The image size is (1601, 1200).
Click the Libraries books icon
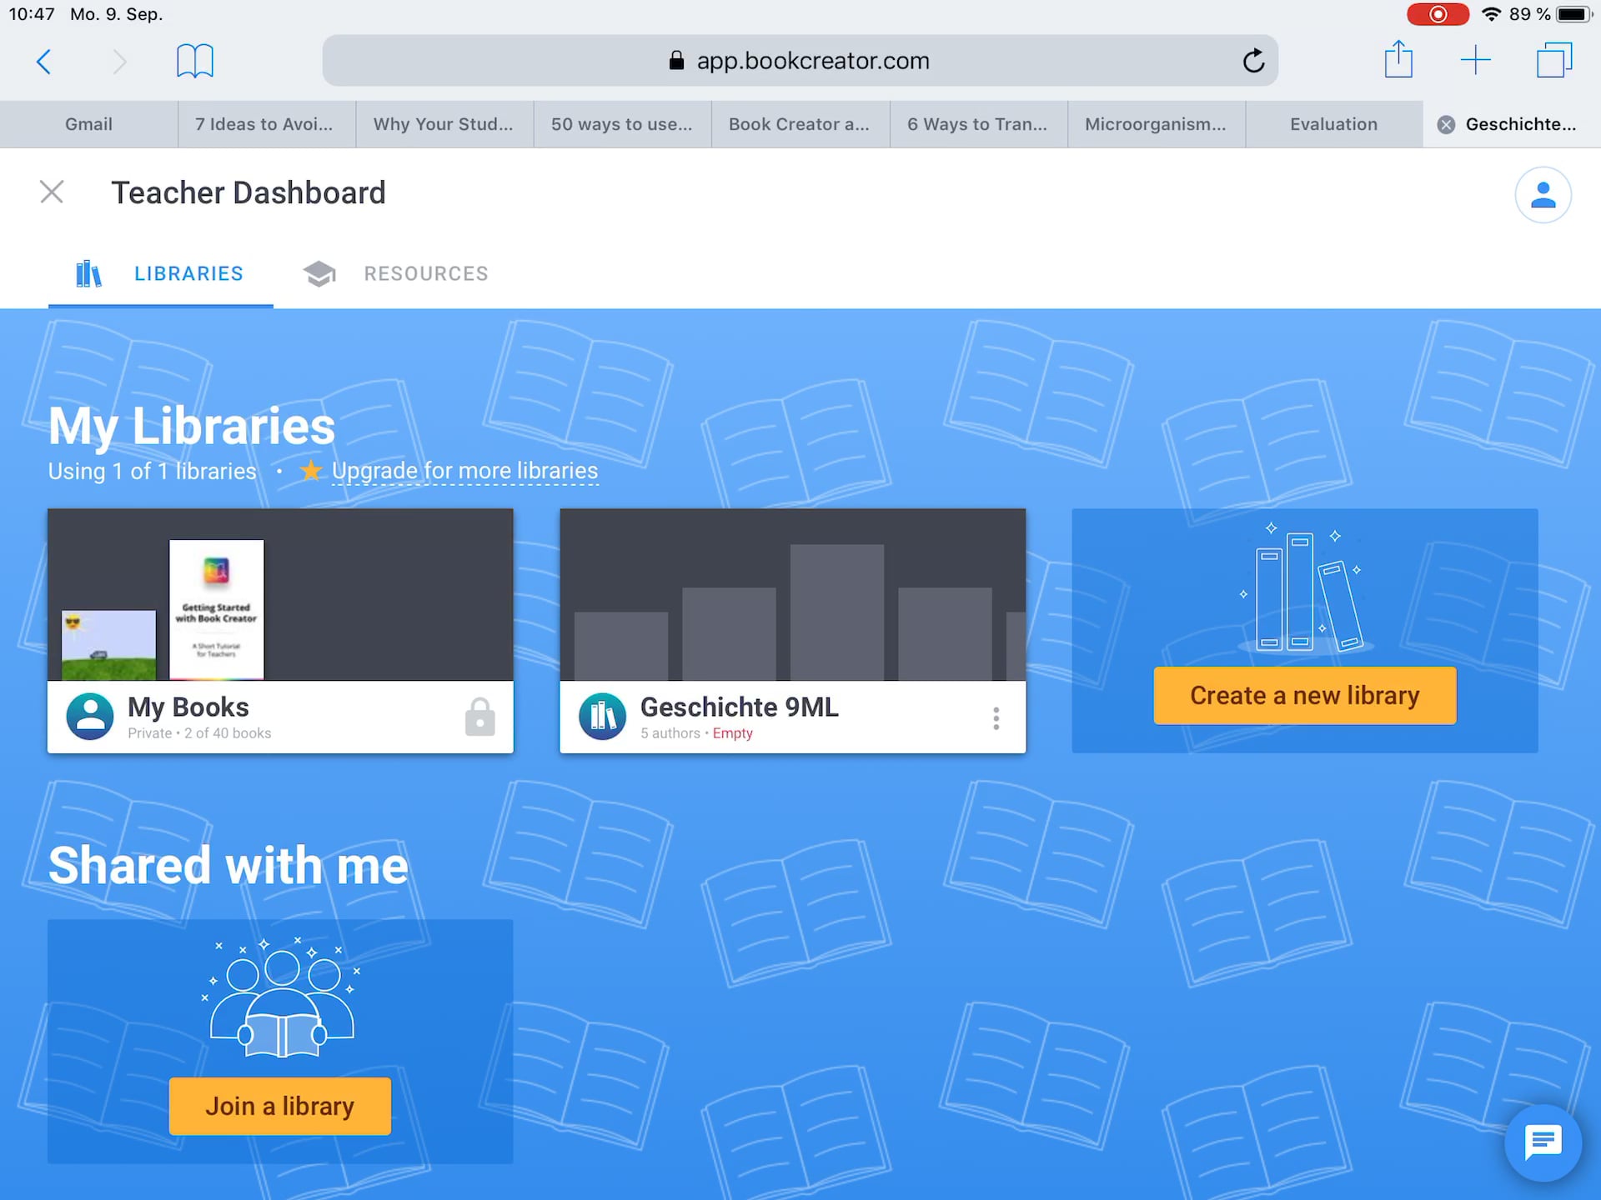pyautogui.click(x=88, y=273)
